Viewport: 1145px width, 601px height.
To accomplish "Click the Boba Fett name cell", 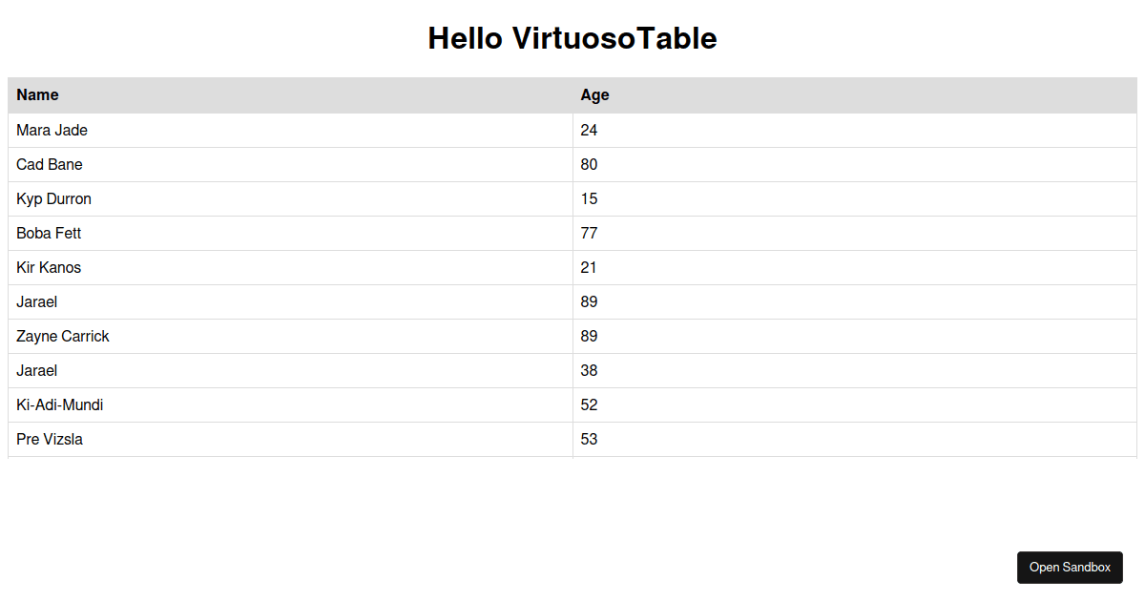I will 48,233.
